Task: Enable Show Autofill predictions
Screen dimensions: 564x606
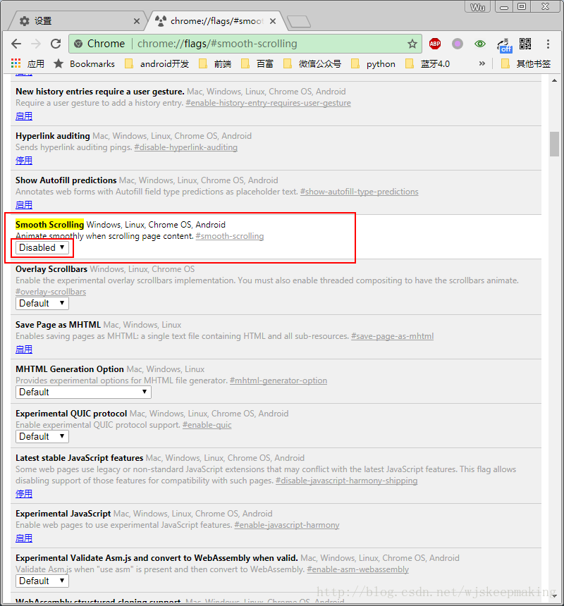Action: coord(24,205)
